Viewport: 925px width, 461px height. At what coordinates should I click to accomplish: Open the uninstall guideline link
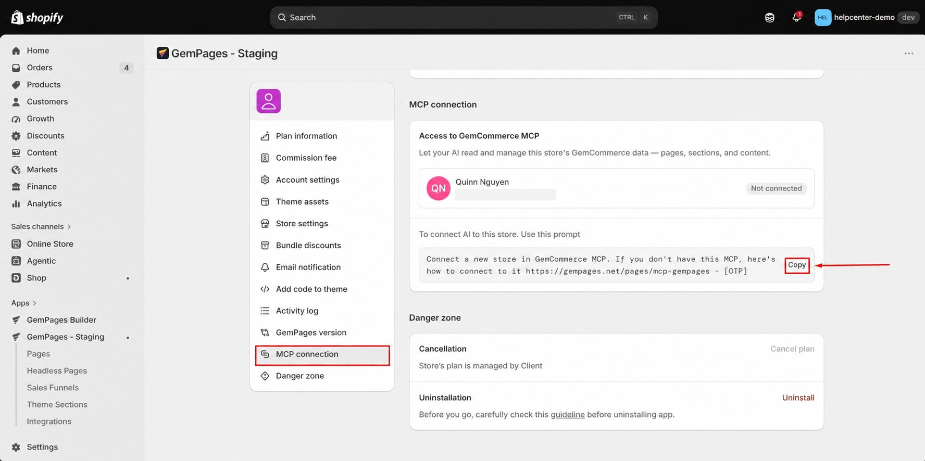[567, 415]
